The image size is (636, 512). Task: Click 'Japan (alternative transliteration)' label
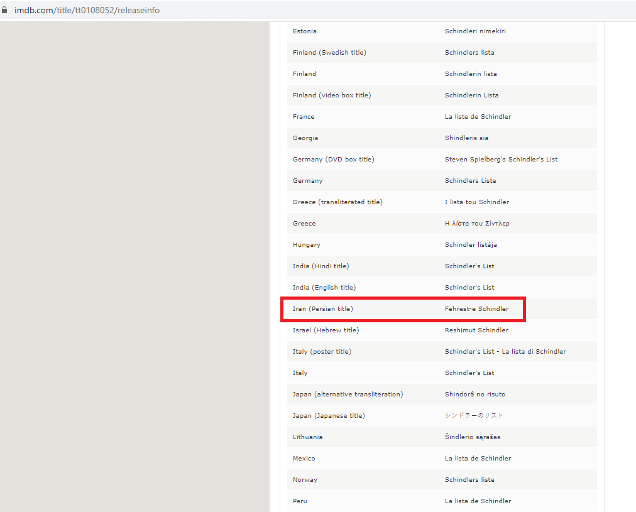(348, 395)
